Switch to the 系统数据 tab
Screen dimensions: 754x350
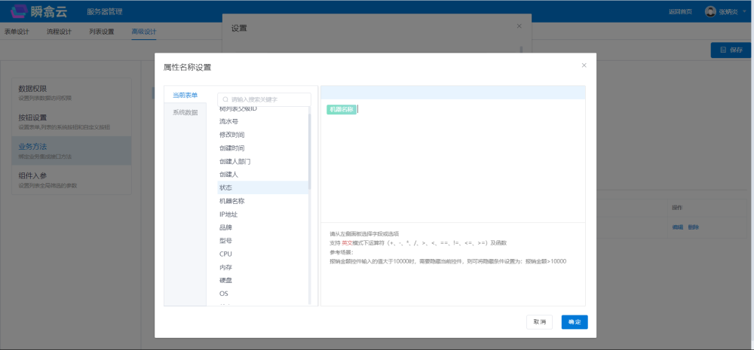185,112
